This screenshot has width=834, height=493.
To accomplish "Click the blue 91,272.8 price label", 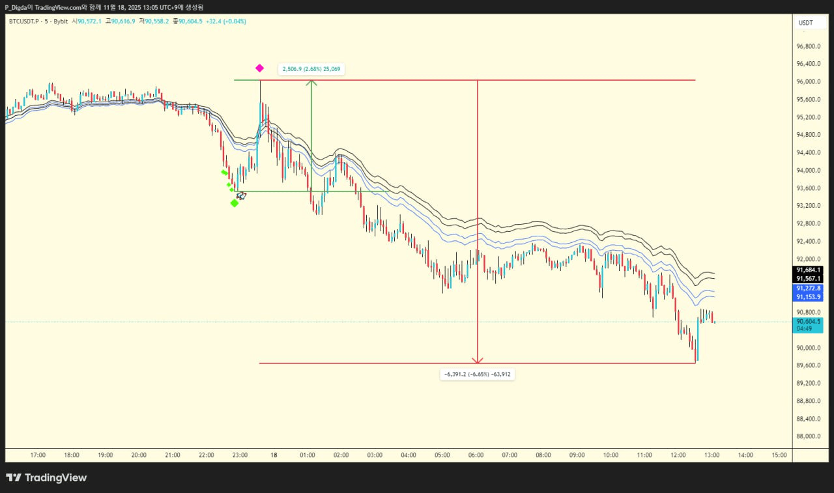I will click(808, 288).
